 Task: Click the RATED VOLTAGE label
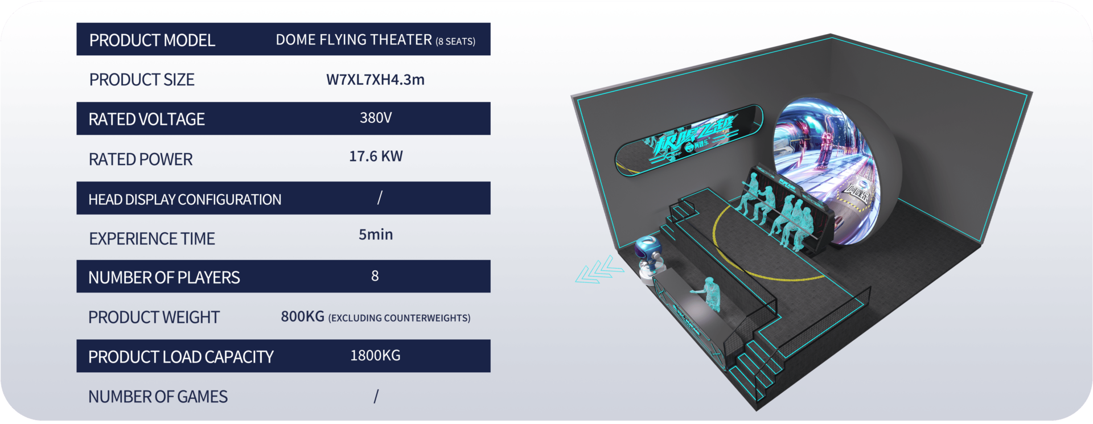[x=146, y=119]
